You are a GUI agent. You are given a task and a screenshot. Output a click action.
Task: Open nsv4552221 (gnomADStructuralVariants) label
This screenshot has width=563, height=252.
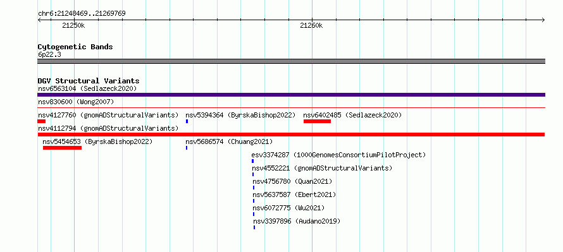(x=322, y=168)
